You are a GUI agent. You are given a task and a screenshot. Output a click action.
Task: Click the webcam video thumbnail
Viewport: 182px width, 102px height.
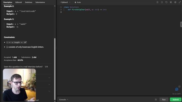pyautogui.click(x=19, y=85)
